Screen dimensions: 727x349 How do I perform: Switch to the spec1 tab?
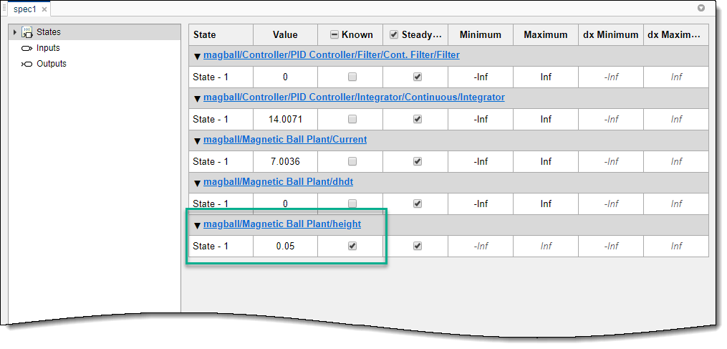point(24,9)
